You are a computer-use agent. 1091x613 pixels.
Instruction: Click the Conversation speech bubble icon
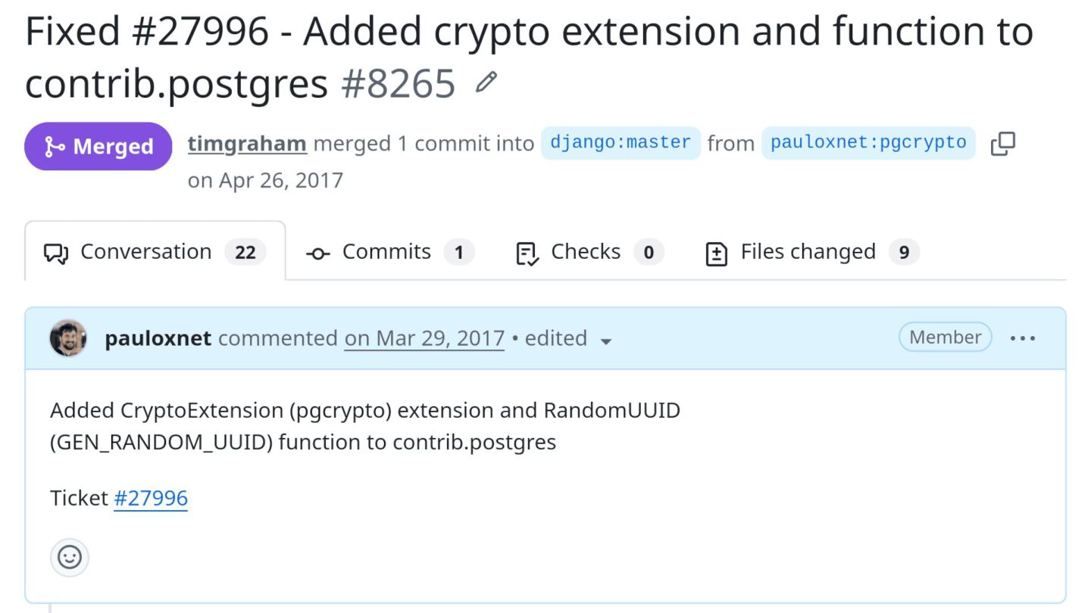click(x=57, y=253)
